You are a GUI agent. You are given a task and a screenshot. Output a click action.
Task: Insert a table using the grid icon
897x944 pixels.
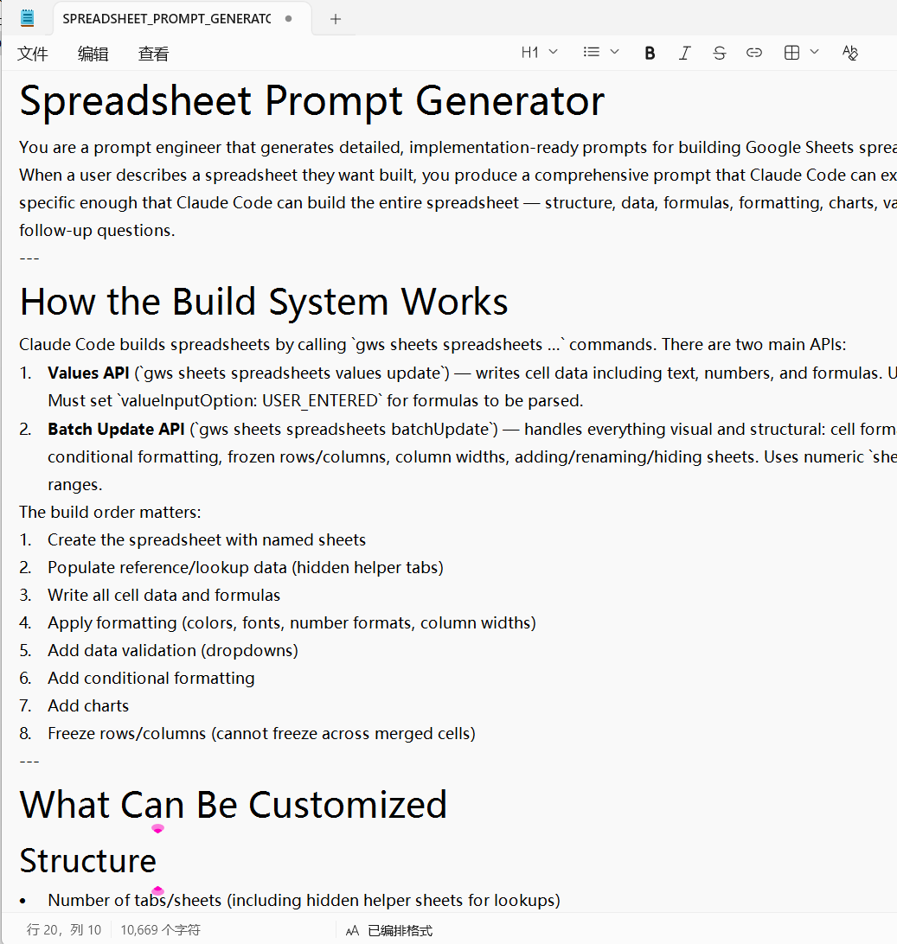791,53
